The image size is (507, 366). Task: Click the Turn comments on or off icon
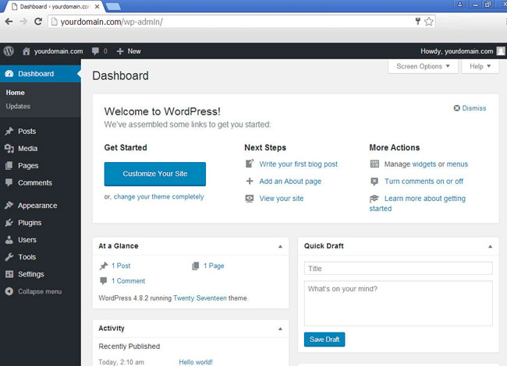[x=374, y=181]
